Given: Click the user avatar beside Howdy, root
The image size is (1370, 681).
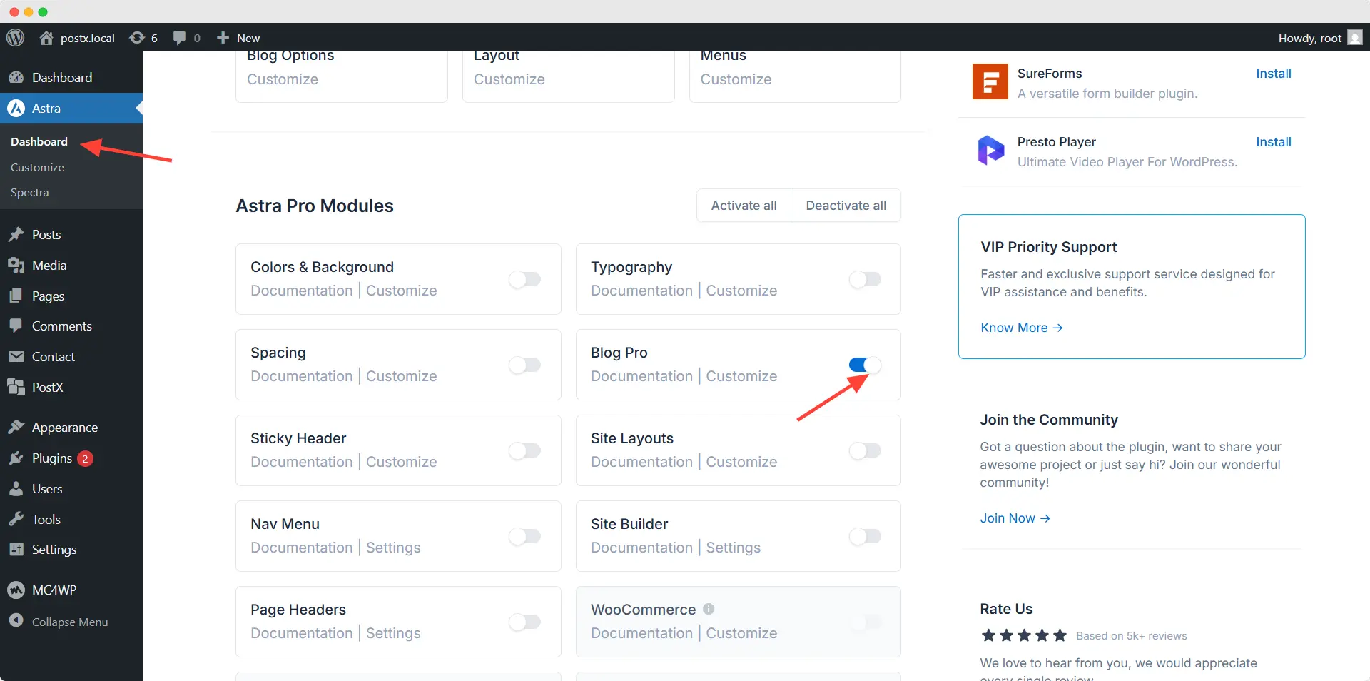Looking at the screenshot, I should pos(1355,37).
